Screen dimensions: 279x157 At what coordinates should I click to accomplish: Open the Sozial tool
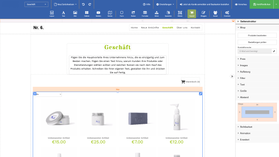[215, 14]
